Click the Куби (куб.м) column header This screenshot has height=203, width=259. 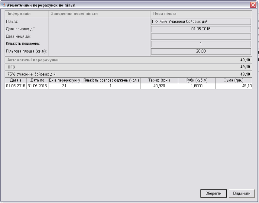196,80
